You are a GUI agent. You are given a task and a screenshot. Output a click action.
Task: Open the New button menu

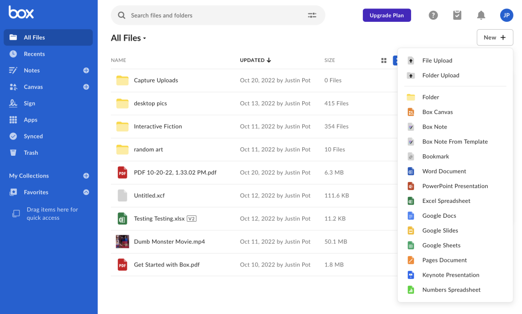[495, 38]
